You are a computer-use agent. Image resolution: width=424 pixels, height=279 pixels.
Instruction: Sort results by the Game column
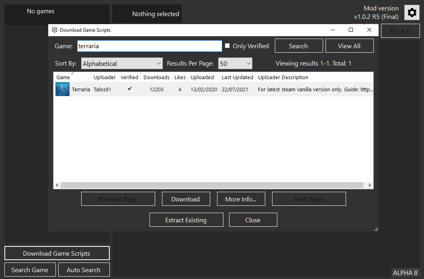pyautogui.click(x=63, y=77)
